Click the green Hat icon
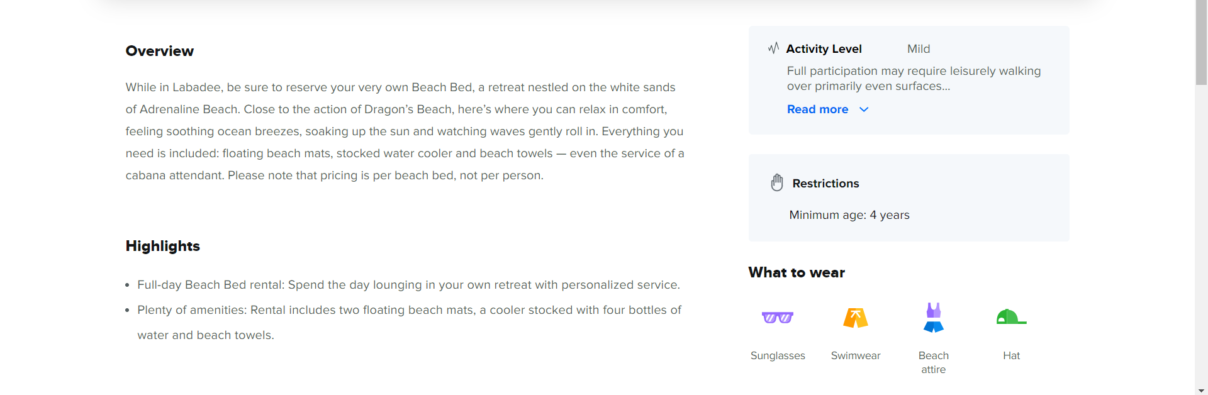 [1011, 316]
